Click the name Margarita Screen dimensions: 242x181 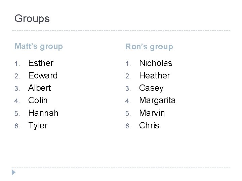[x=157, y=100]
